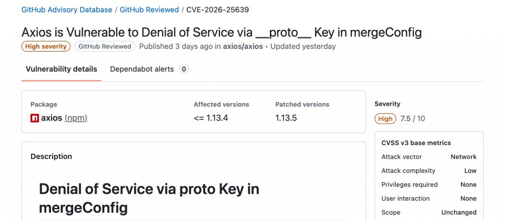The height and width of the screenshot is (221, 505).
Task: Click the orange High severity label under the title
Action: point(46,46)
